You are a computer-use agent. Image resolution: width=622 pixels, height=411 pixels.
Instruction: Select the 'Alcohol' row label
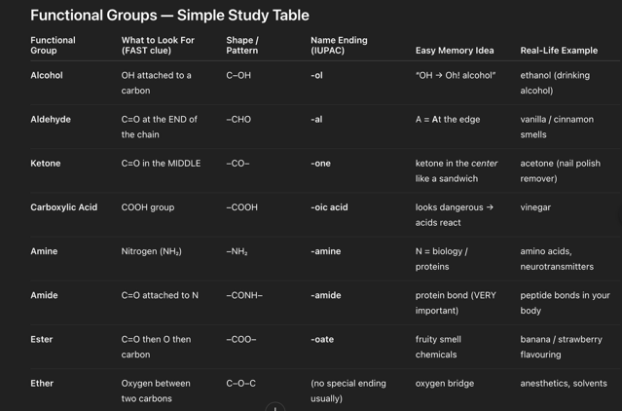pos(47,75)
